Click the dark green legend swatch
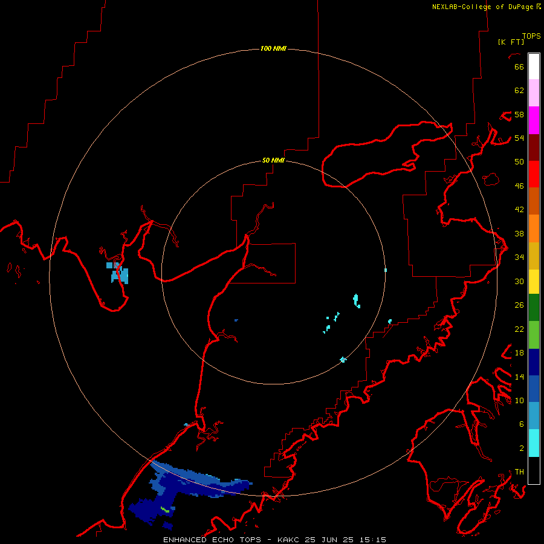 pyautogui.click(x=534, y=308)
